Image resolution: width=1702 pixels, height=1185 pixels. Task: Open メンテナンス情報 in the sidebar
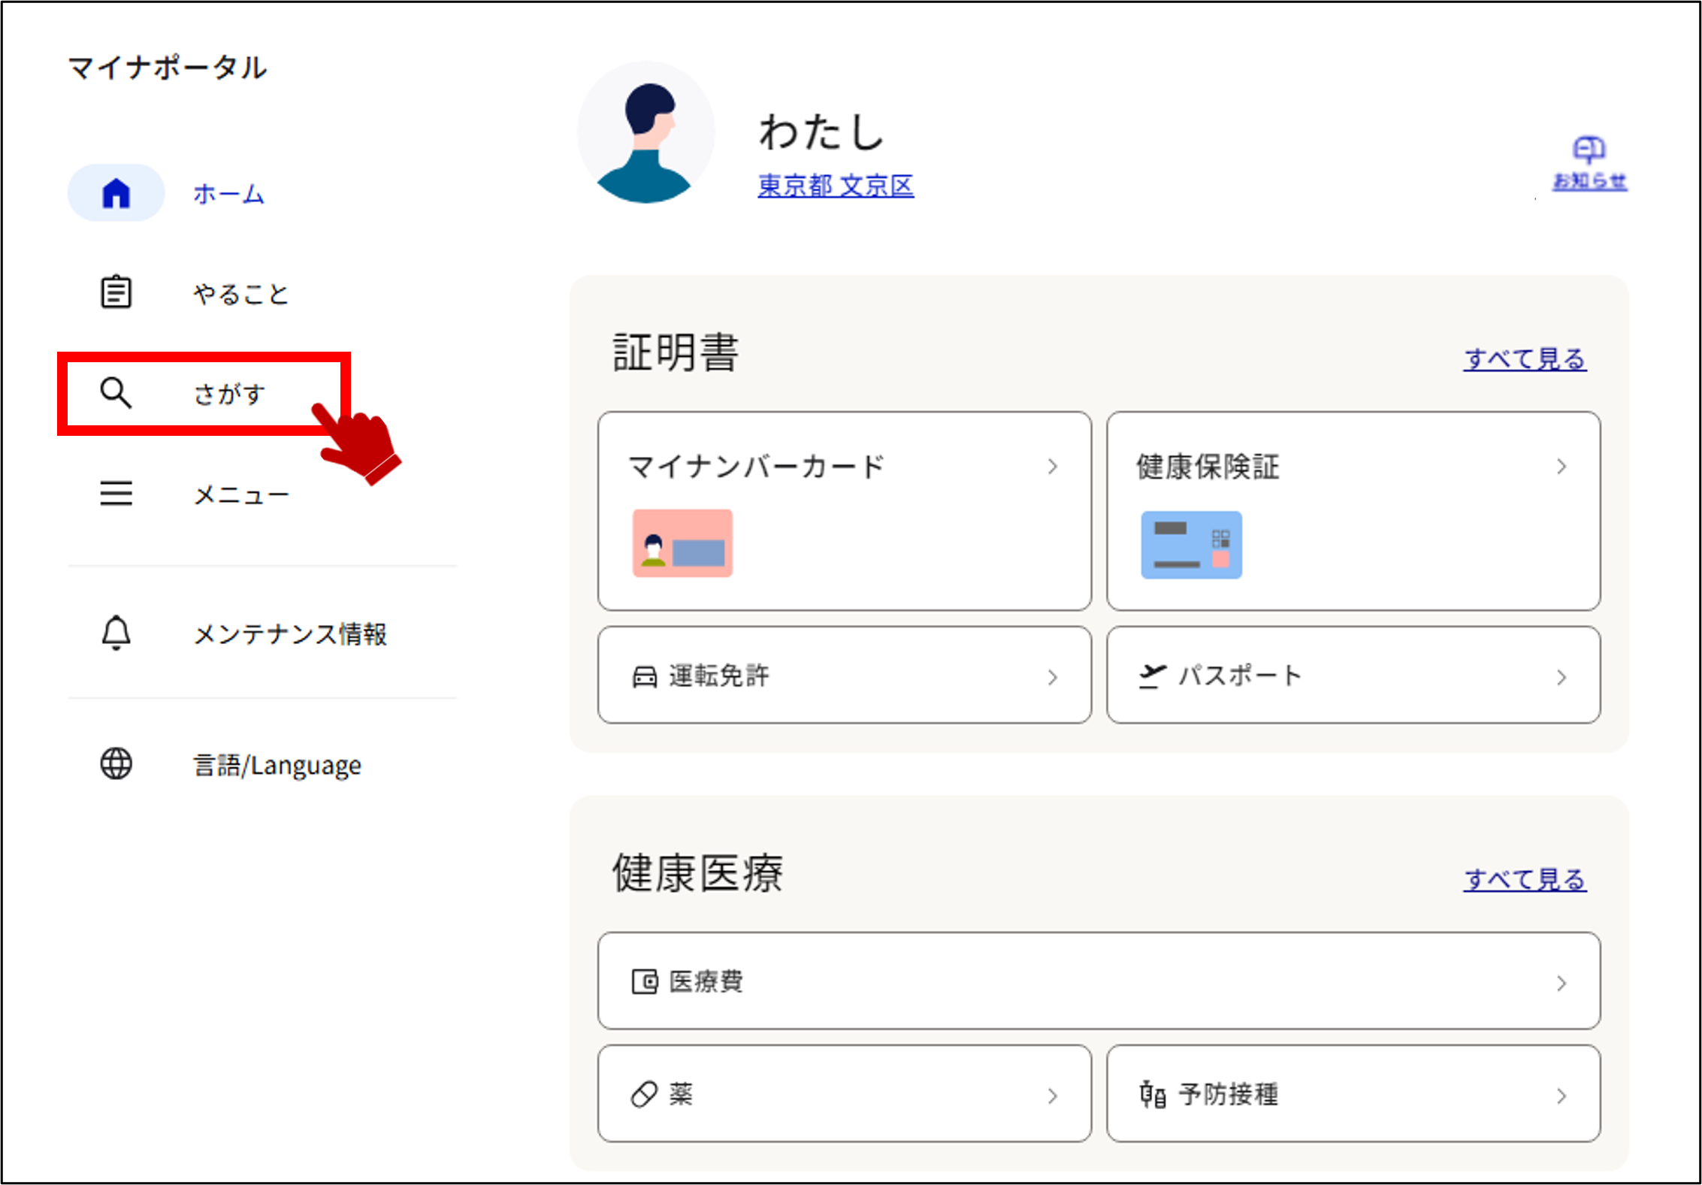pyautogui.click(x=290, y=634)
